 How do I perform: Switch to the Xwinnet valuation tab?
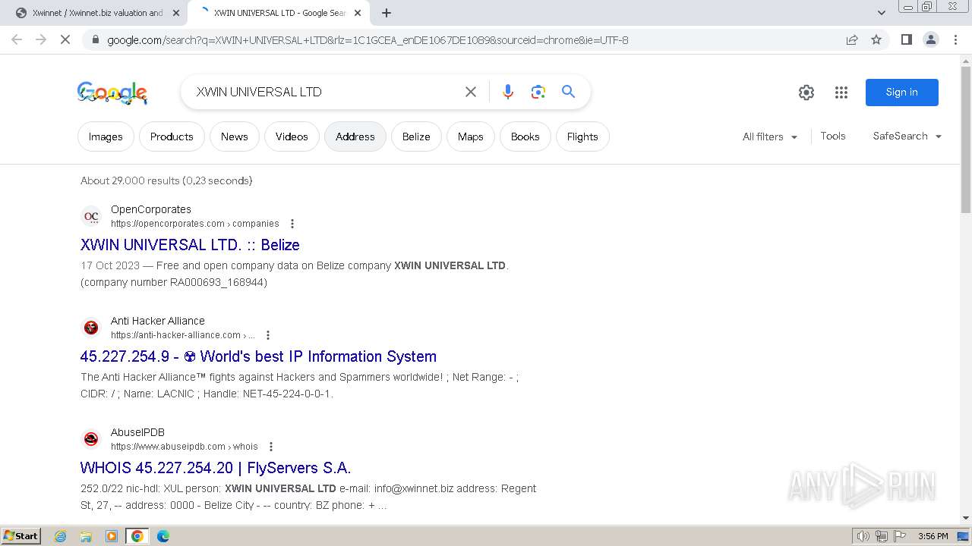96,13
